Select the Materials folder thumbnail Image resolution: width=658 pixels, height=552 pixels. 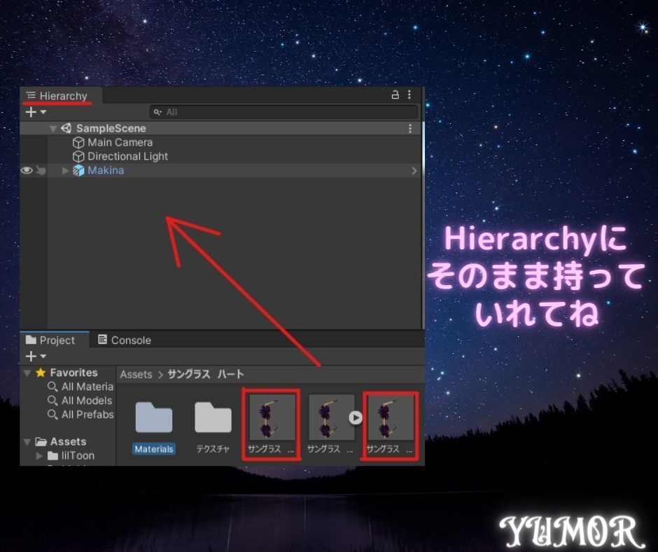click(153, 418)
